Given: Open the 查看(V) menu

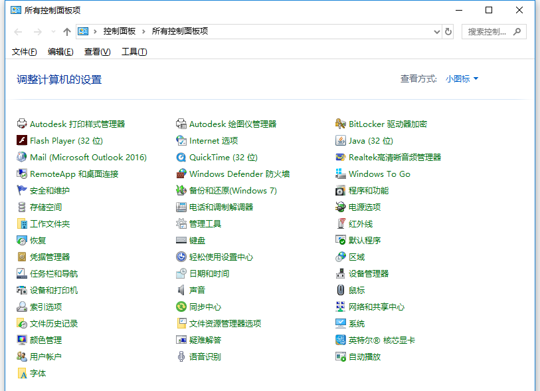Looking at the screenshot, I should pos(97,52).
